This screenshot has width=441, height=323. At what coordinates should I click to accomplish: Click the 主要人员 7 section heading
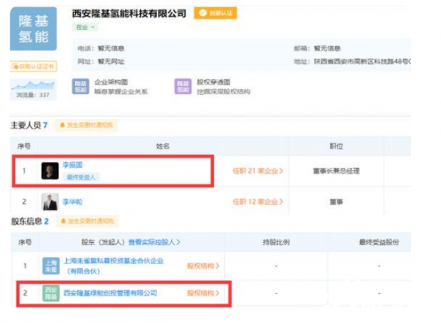point(29,125)
